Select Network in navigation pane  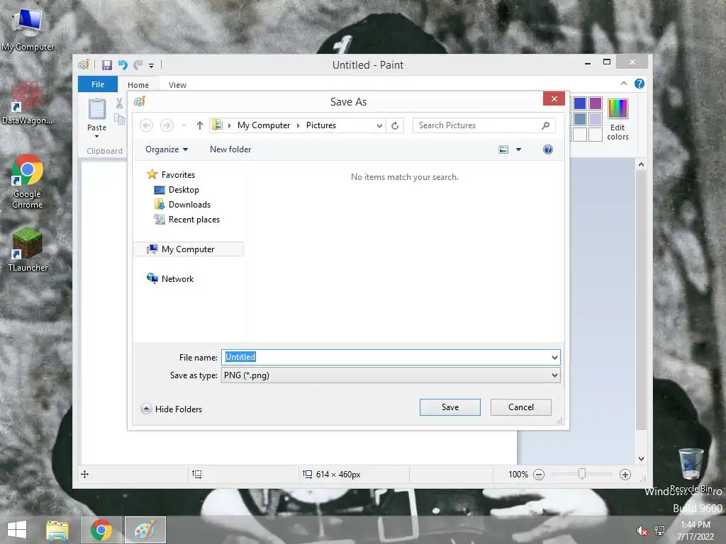170,278
